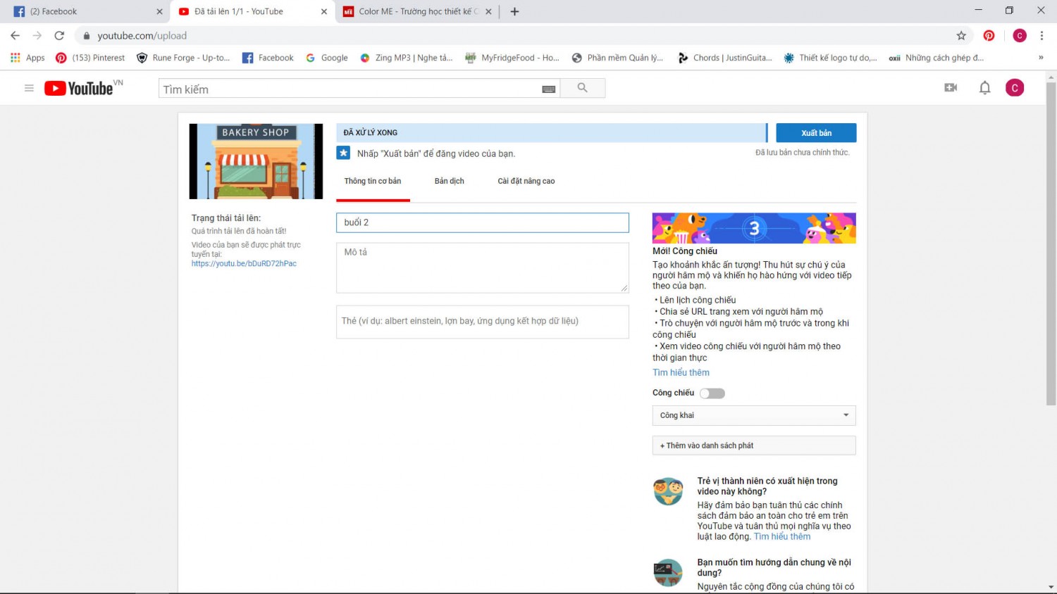Open the Facebook bookmark
This screenshot has height=594, width=1057.
[x=268, y=58]
